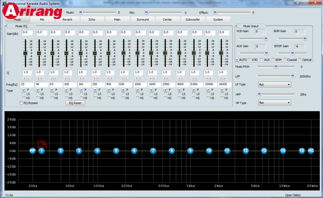This screenshot has height=198, width=323.
Task: Switch to the Center tab
Action: pyautogui.click(x=167, y=19)
